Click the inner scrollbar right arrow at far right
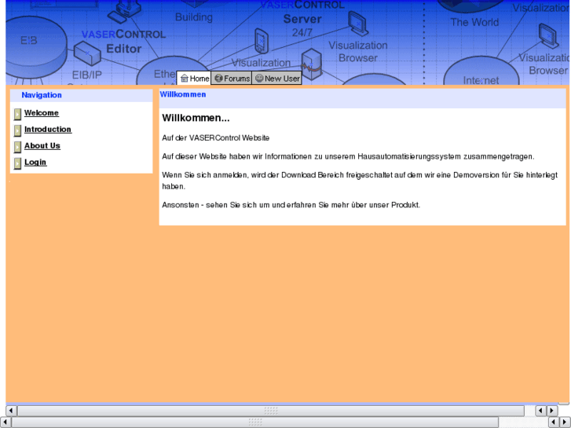 coord(552,411)
